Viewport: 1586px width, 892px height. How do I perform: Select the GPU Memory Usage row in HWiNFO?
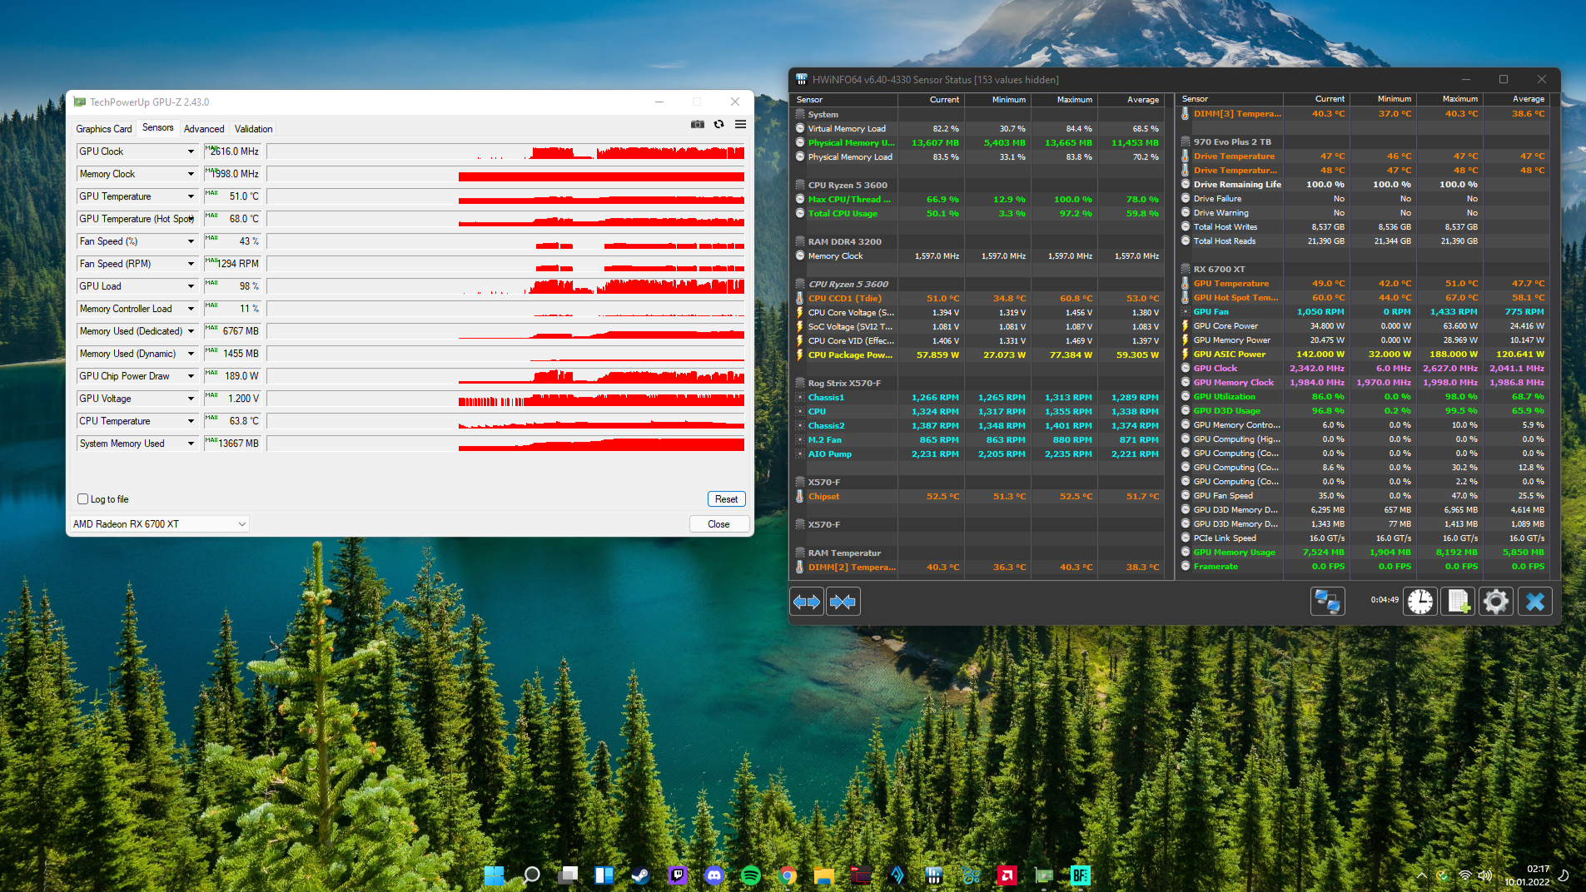1364,552
